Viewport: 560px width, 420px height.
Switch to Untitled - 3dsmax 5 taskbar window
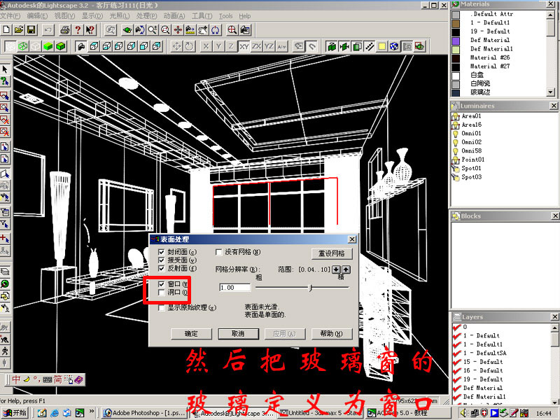[x=321, y=413]
